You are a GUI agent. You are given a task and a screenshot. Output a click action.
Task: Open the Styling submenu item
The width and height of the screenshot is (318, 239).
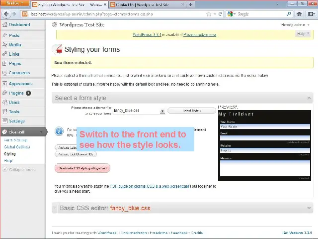[x=10, y=154]
